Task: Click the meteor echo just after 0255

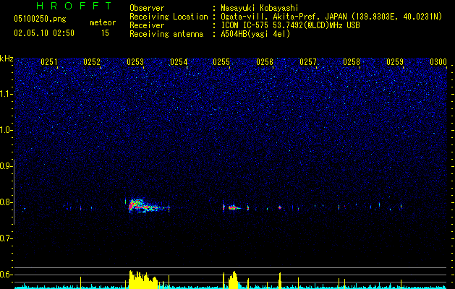Action: tap(234, 207)
